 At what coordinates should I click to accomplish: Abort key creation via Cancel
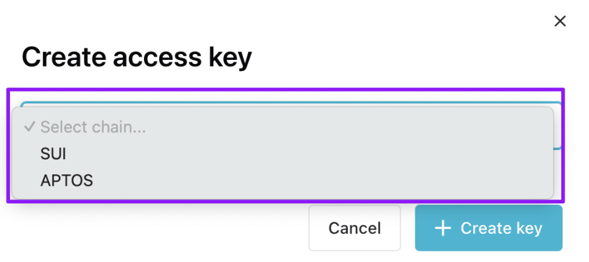(x=355, y=228)
